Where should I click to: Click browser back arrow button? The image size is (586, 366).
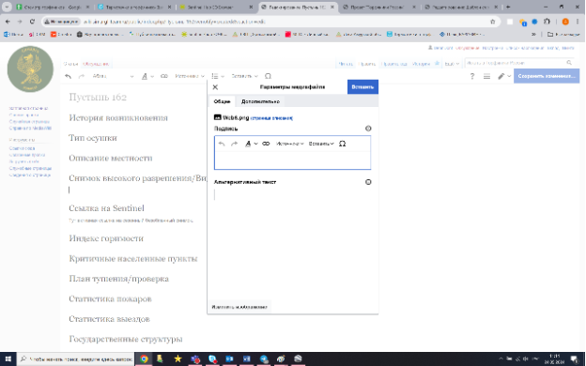(x=8, y=22)
